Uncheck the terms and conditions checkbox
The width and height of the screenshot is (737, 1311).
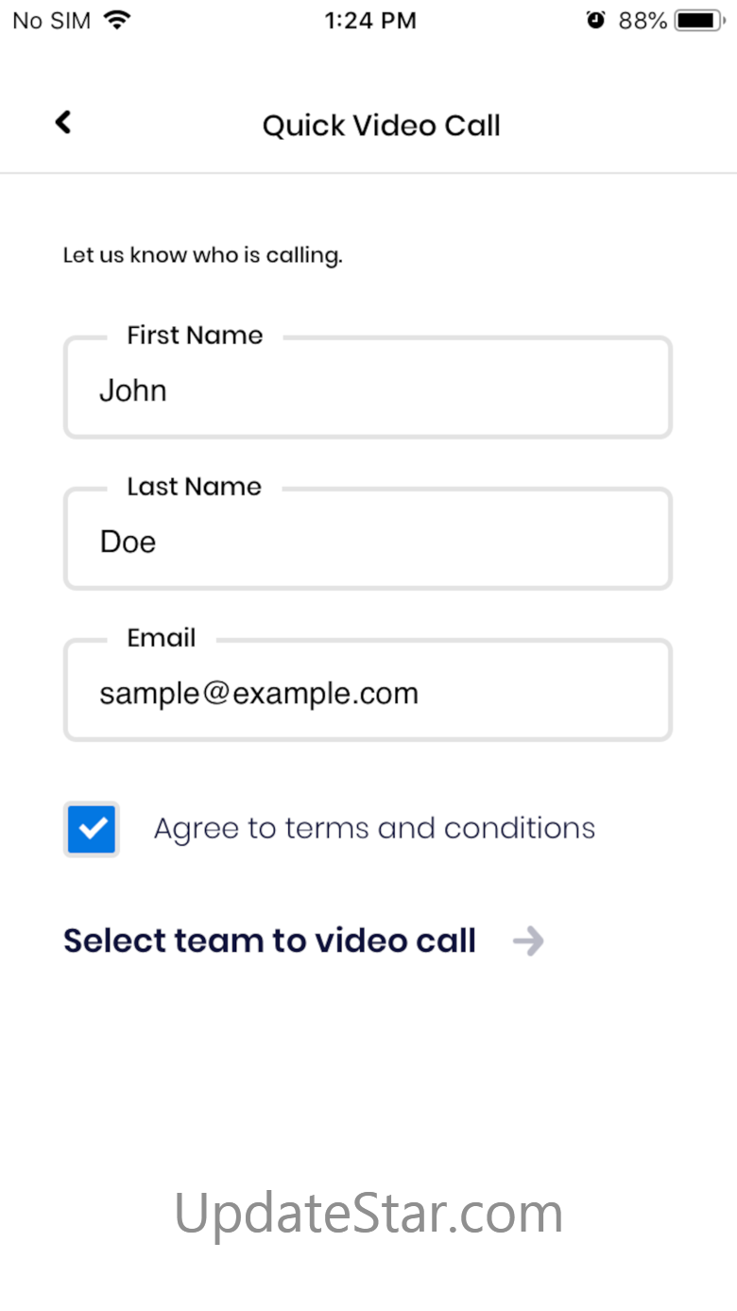pos(92,829)
